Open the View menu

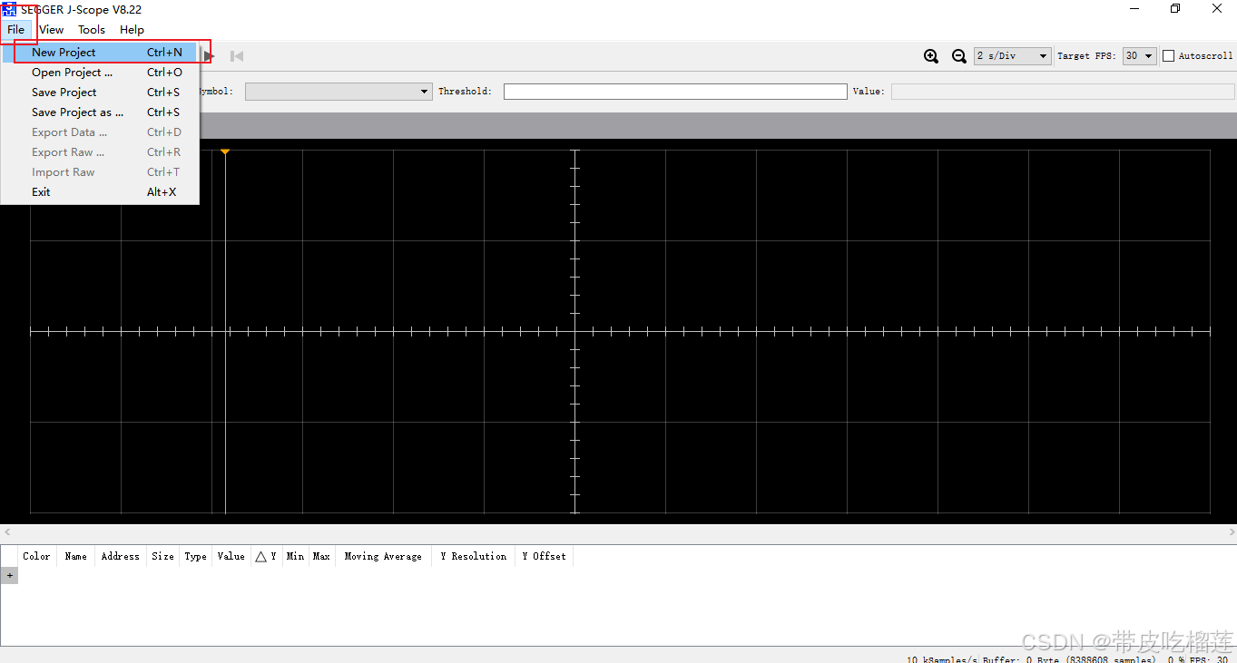(x=52, y=30)
